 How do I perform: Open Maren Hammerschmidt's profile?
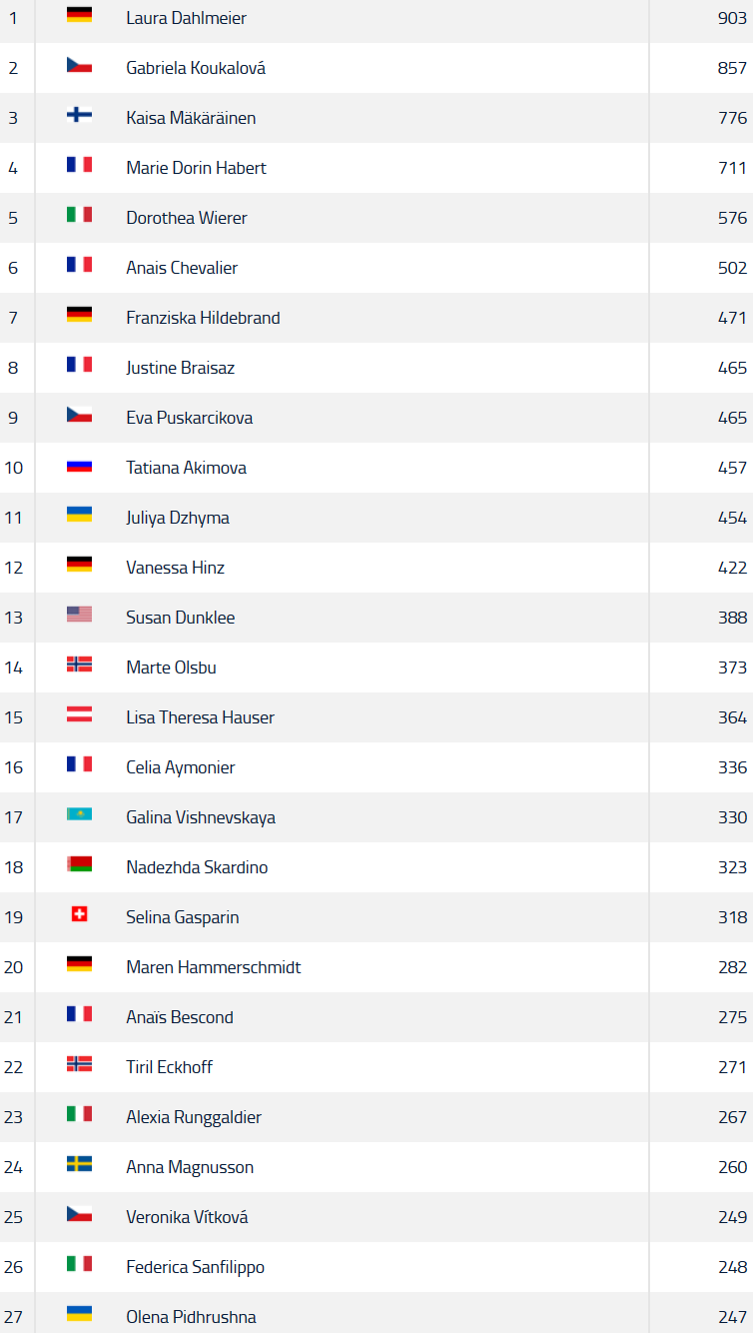coord(214,967)
